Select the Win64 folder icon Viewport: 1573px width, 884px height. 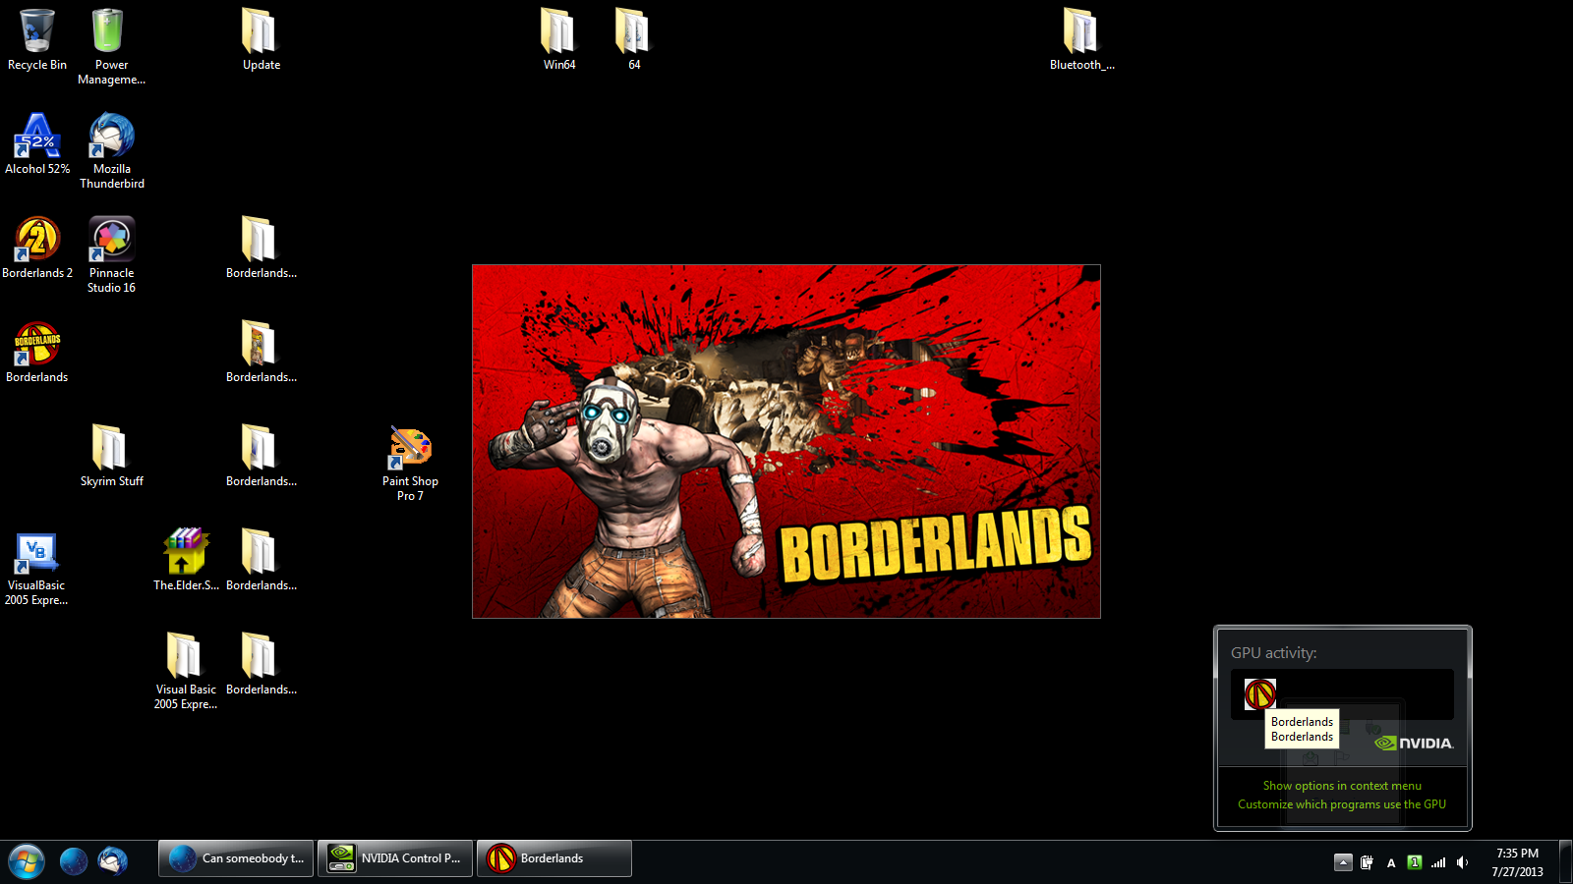(x=559, y=40)
